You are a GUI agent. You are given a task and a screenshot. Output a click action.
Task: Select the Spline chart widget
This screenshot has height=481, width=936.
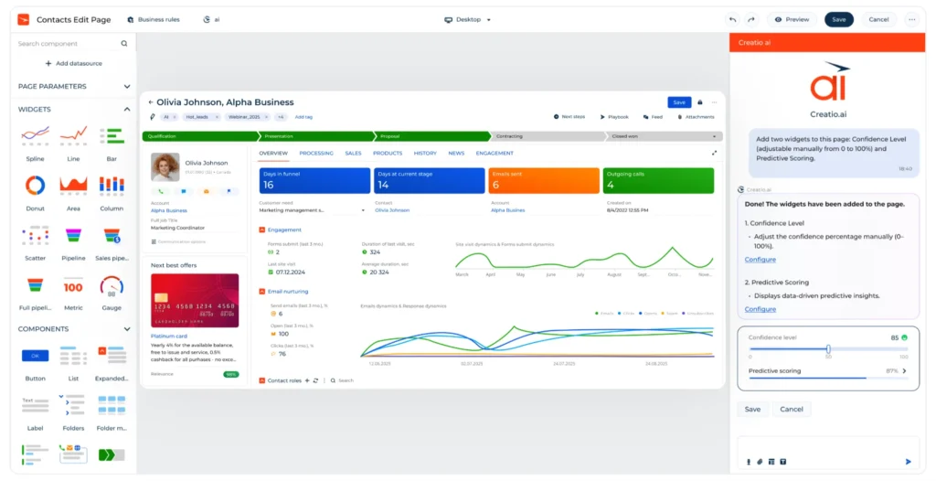[36, 143]
